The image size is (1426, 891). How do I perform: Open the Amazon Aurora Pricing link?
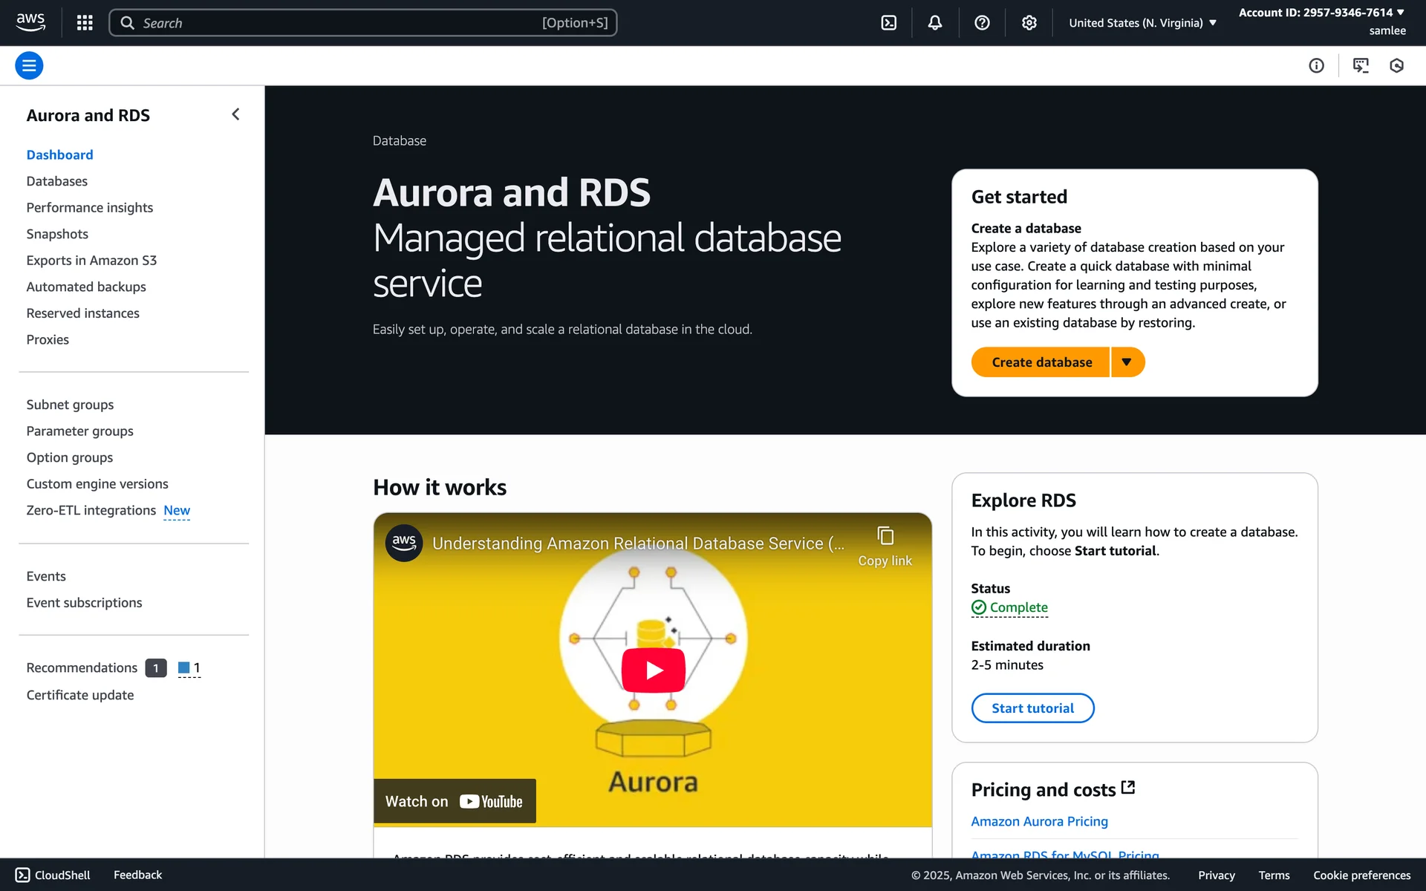click(1039, 821)
